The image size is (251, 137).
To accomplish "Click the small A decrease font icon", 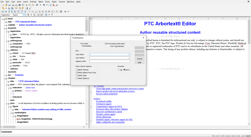I will coord(30,8).
